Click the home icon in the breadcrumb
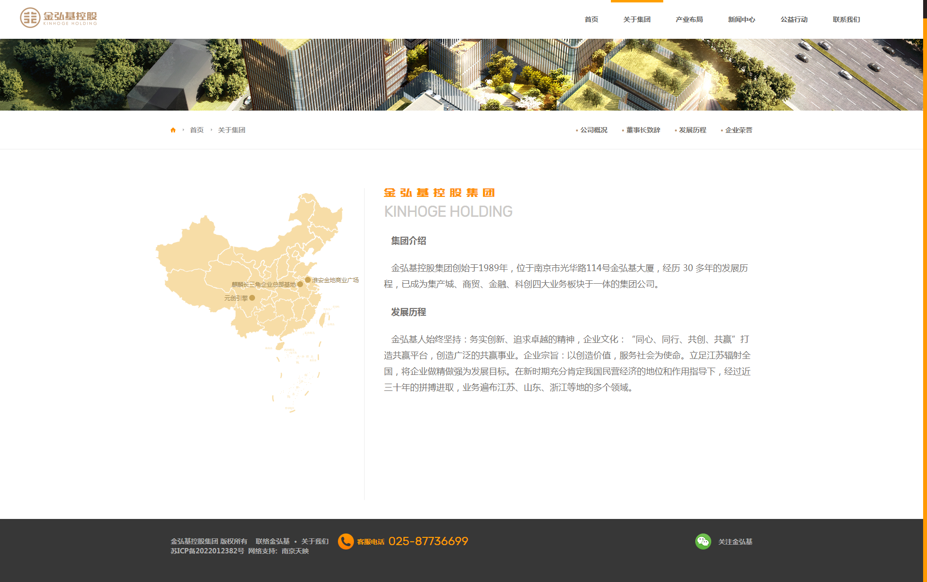 [174, 129]
